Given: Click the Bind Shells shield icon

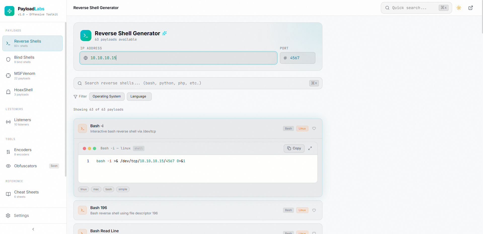Looking at the screenshot, I should (x=8, y=59).
